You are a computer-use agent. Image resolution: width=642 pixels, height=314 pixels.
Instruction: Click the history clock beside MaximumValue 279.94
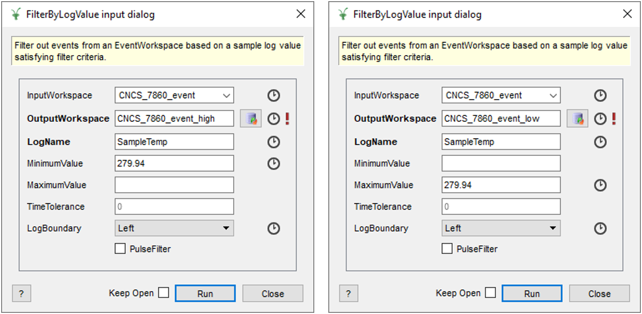[600, 185]
